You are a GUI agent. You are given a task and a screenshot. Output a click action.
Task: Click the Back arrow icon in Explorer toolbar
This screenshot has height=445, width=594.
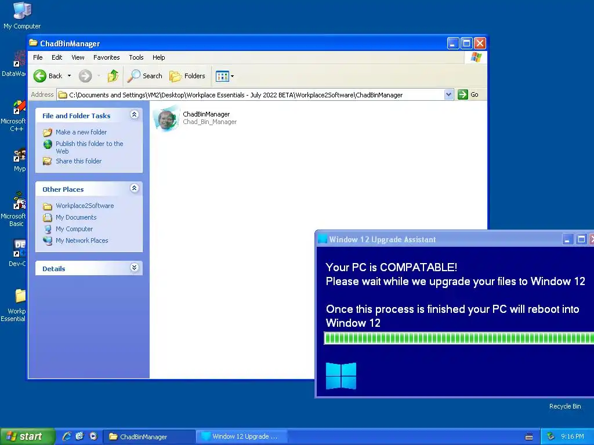click(x=40, y=76)
